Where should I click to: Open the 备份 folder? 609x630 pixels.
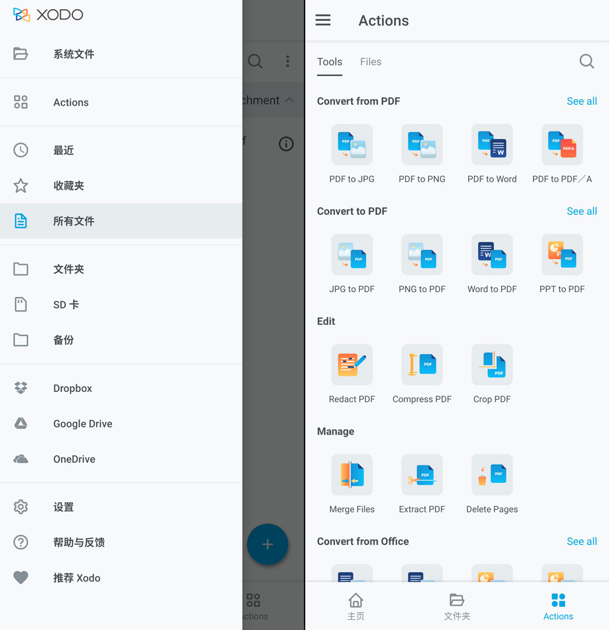pyautogui.click(x=121, y=340)
